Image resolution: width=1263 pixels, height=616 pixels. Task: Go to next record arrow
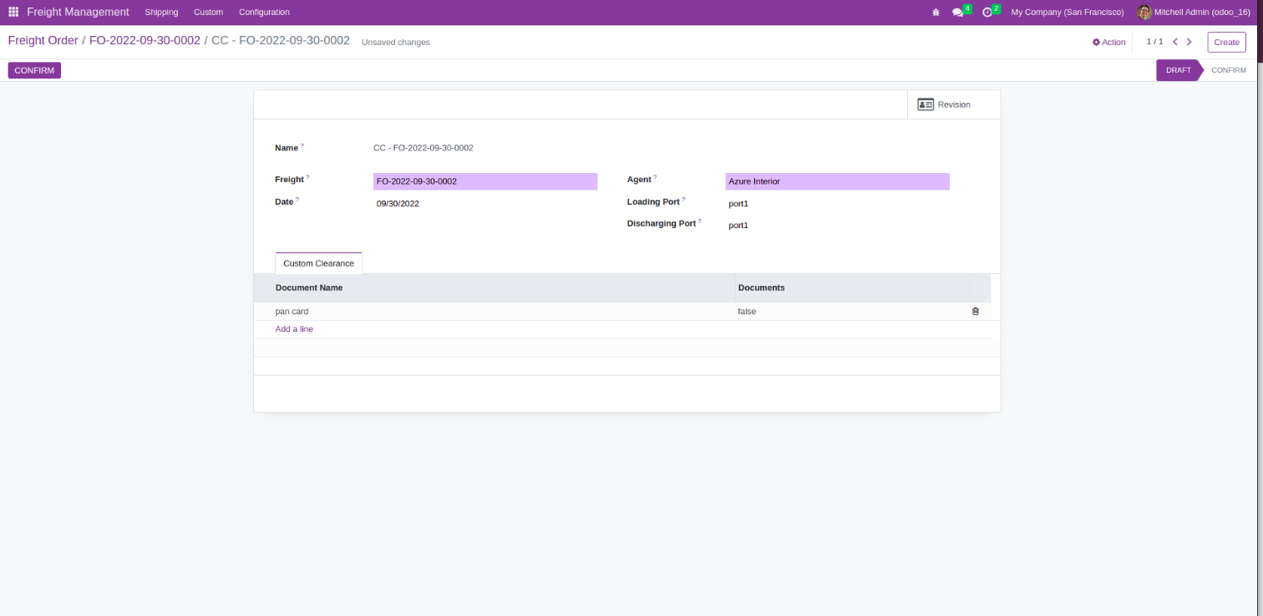click(1189, 42)
